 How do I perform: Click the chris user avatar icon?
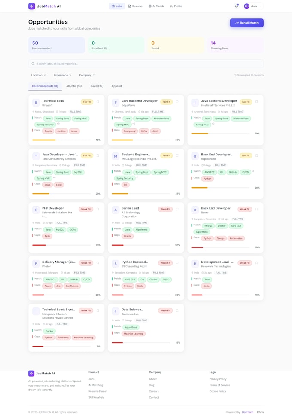pos(246,6)
